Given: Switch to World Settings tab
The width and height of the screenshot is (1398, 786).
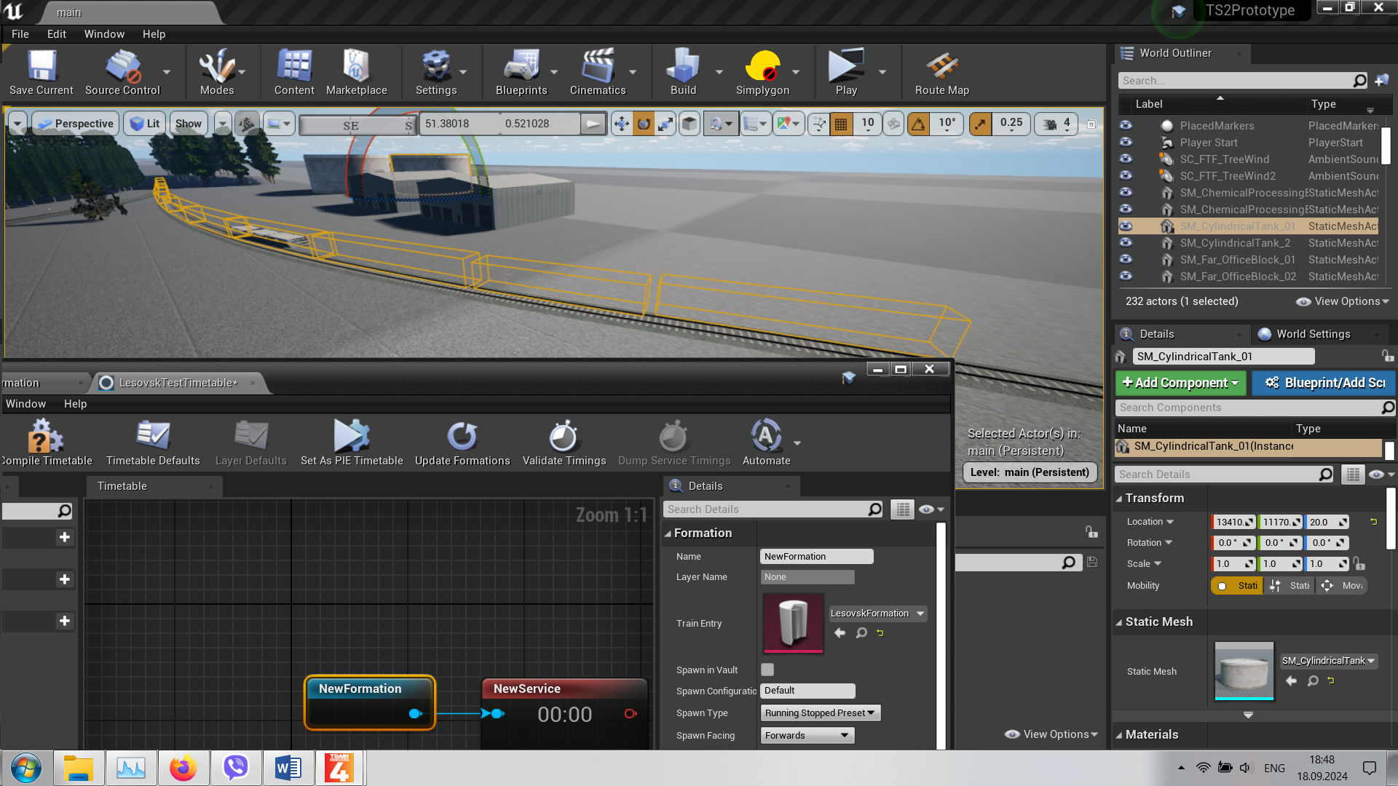Looking at the screenshot, I should (x=1313, y=334).
